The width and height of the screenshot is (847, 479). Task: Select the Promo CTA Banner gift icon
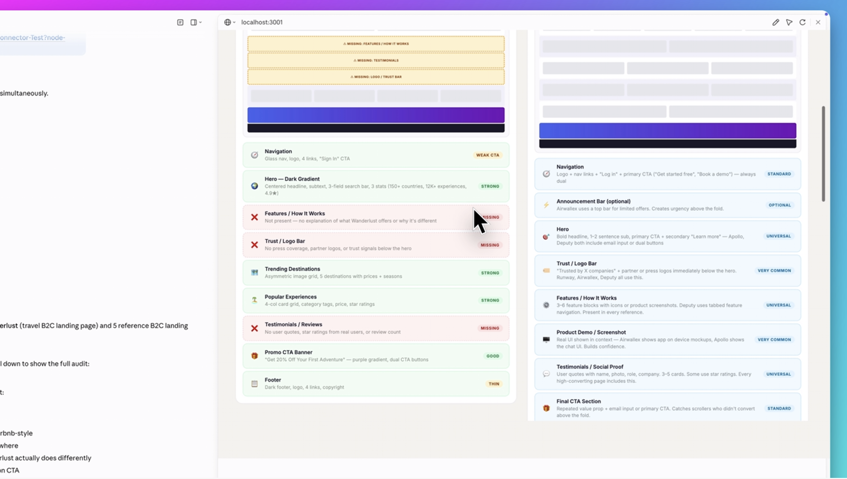[x=254, y=356]
